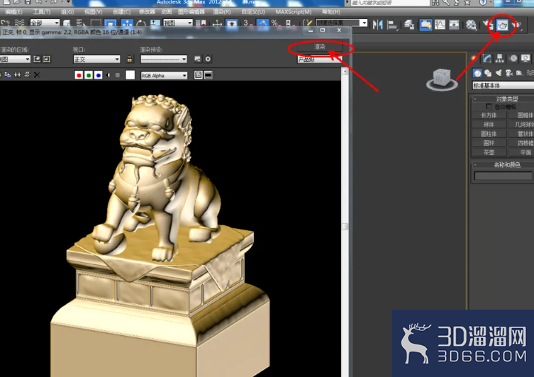This screenshot has width=534, height=377.
Task: Toggle the green channel display
Action: (x=89, y=75)
